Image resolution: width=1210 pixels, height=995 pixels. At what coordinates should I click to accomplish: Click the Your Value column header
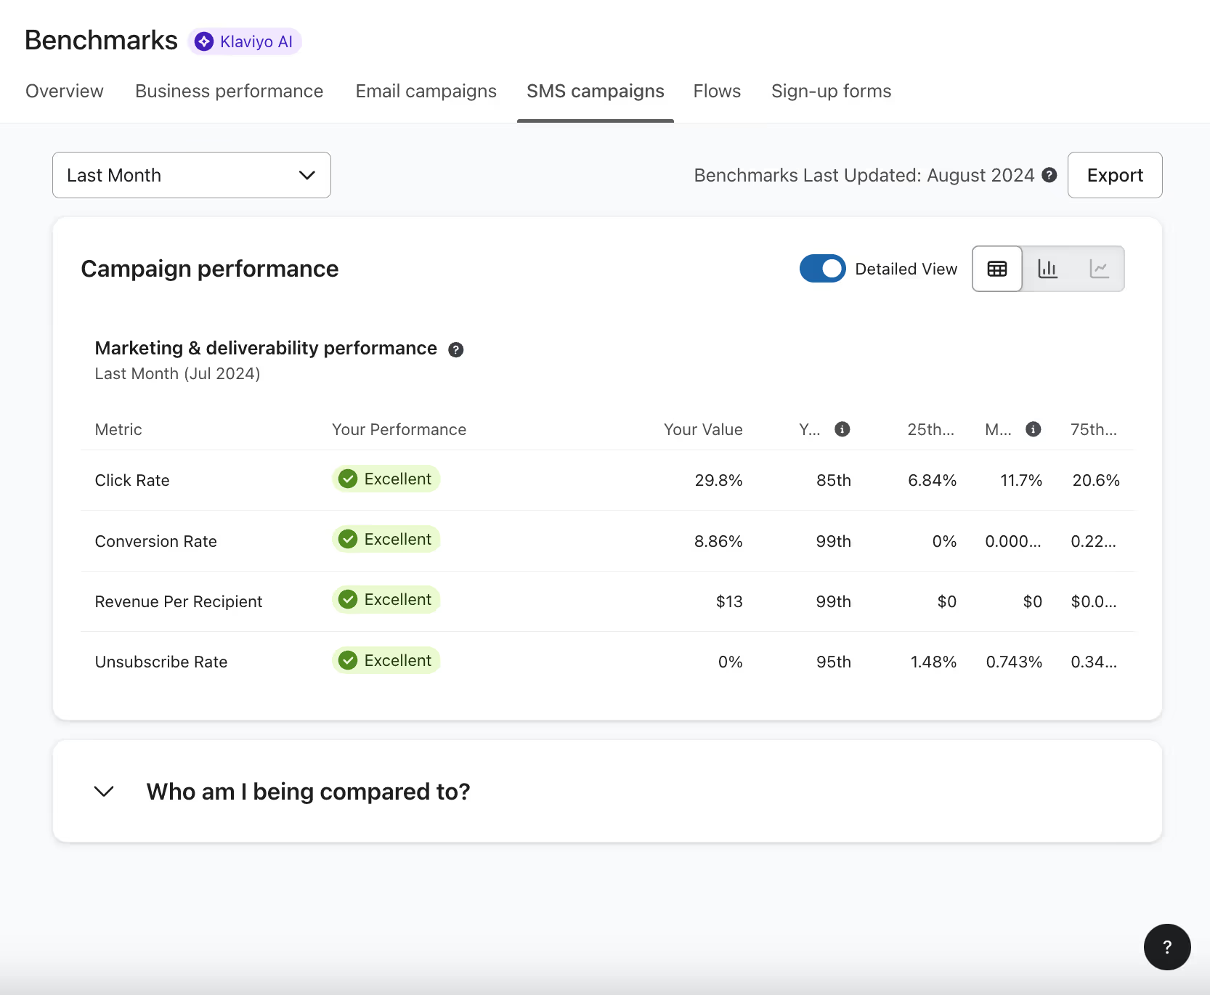[x=703, y=429]
